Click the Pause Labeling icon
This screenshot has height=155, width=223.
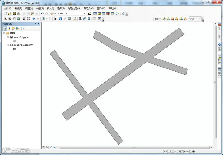[181, 19]
